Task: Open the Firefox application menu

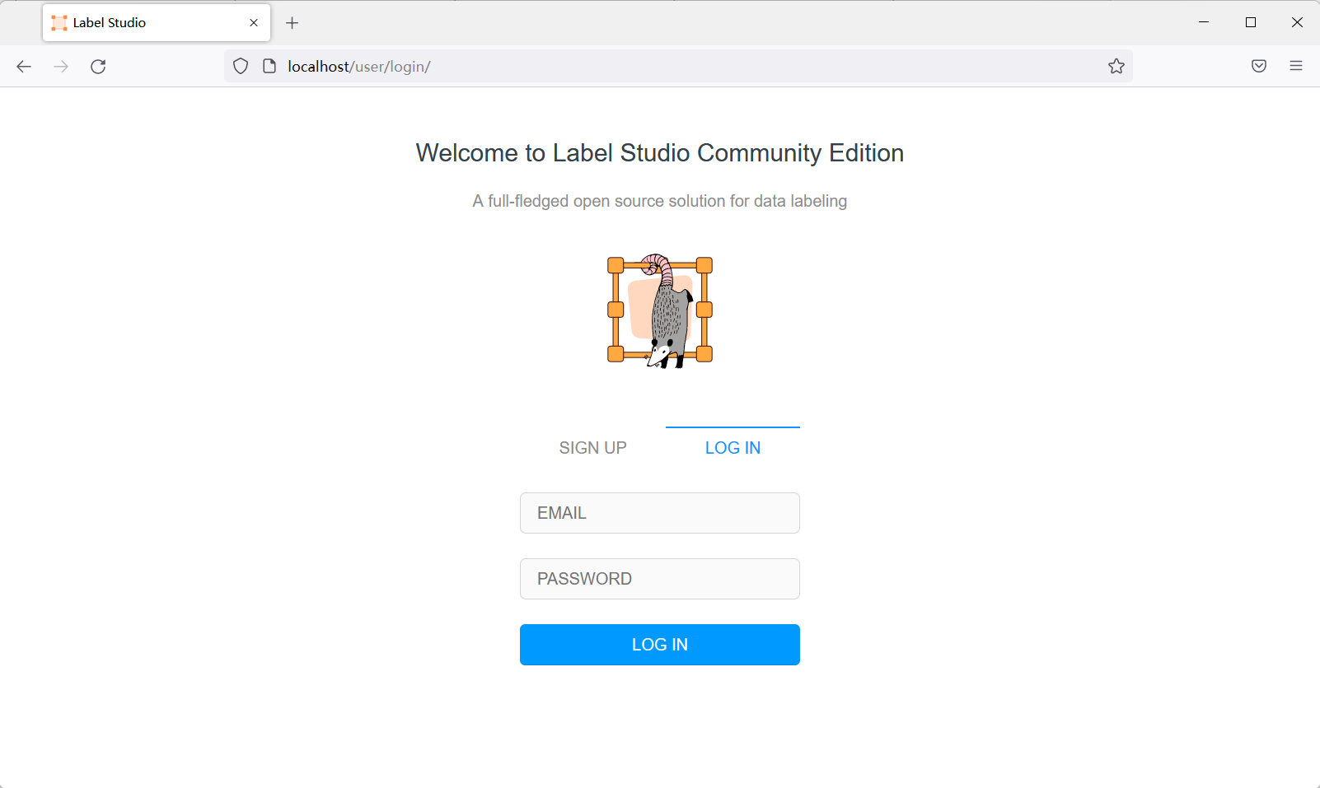Action: (1296, 67)
